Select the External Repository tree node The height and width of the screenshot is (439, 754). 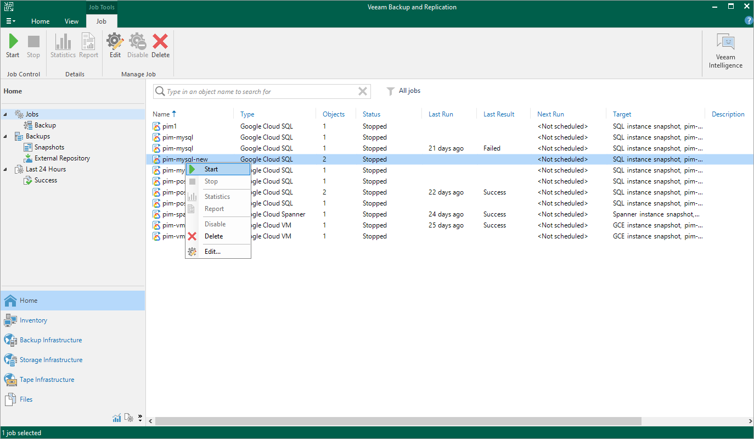pos(62,158)
